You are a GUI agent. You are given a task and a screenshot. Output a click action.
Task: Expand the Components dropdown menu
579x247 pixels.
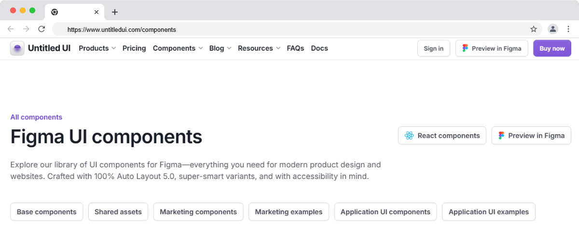pos(178,48)
